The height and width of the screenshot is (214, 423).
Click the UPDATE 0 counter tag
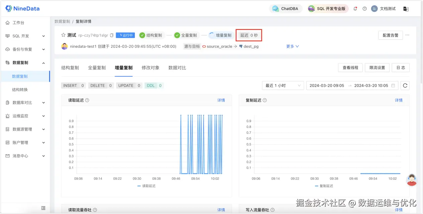pyautogui.click(x=129, y=86)
